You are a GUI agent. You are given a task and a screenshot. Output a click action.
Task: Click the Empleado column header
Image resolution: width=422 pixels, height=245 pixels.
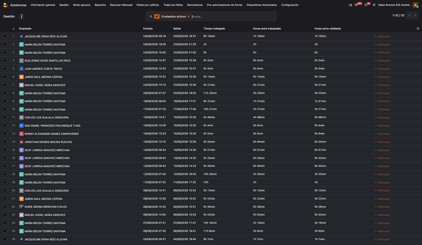click(25, 29)
